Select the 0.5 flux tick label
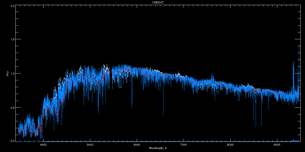 pyautogui.click(x=12, y=107)
